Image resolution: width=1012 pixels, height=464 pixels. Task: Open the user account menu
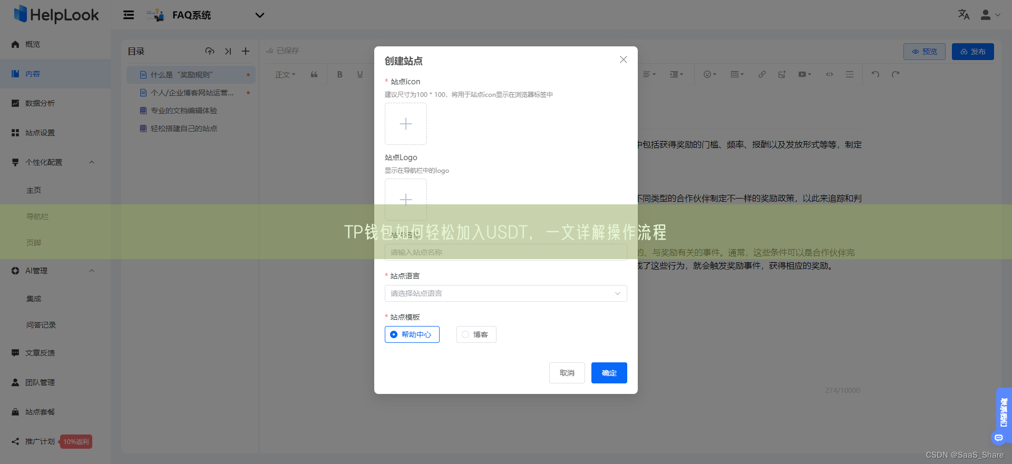tap(990, 15)
